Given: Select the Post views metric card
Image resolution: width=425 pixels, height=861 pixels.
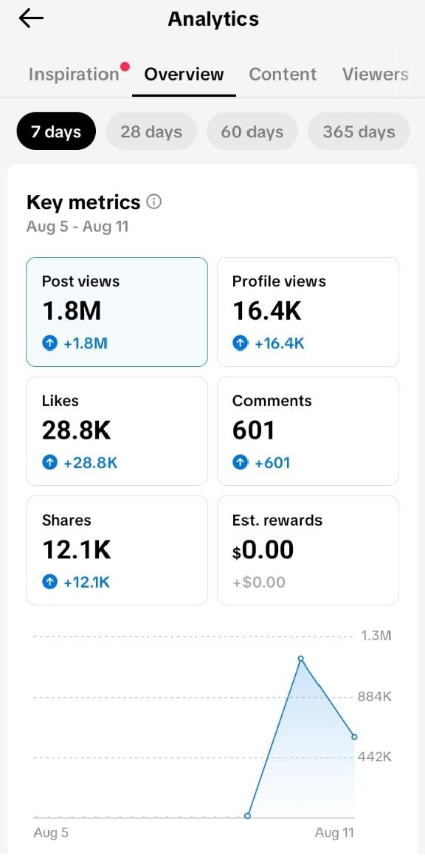Looking at the screenshot, I should 117,312.
